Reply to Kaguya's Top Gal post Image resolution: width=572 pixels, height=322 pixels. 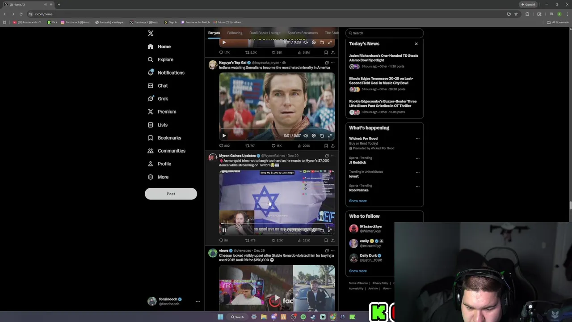pos(224,146)
